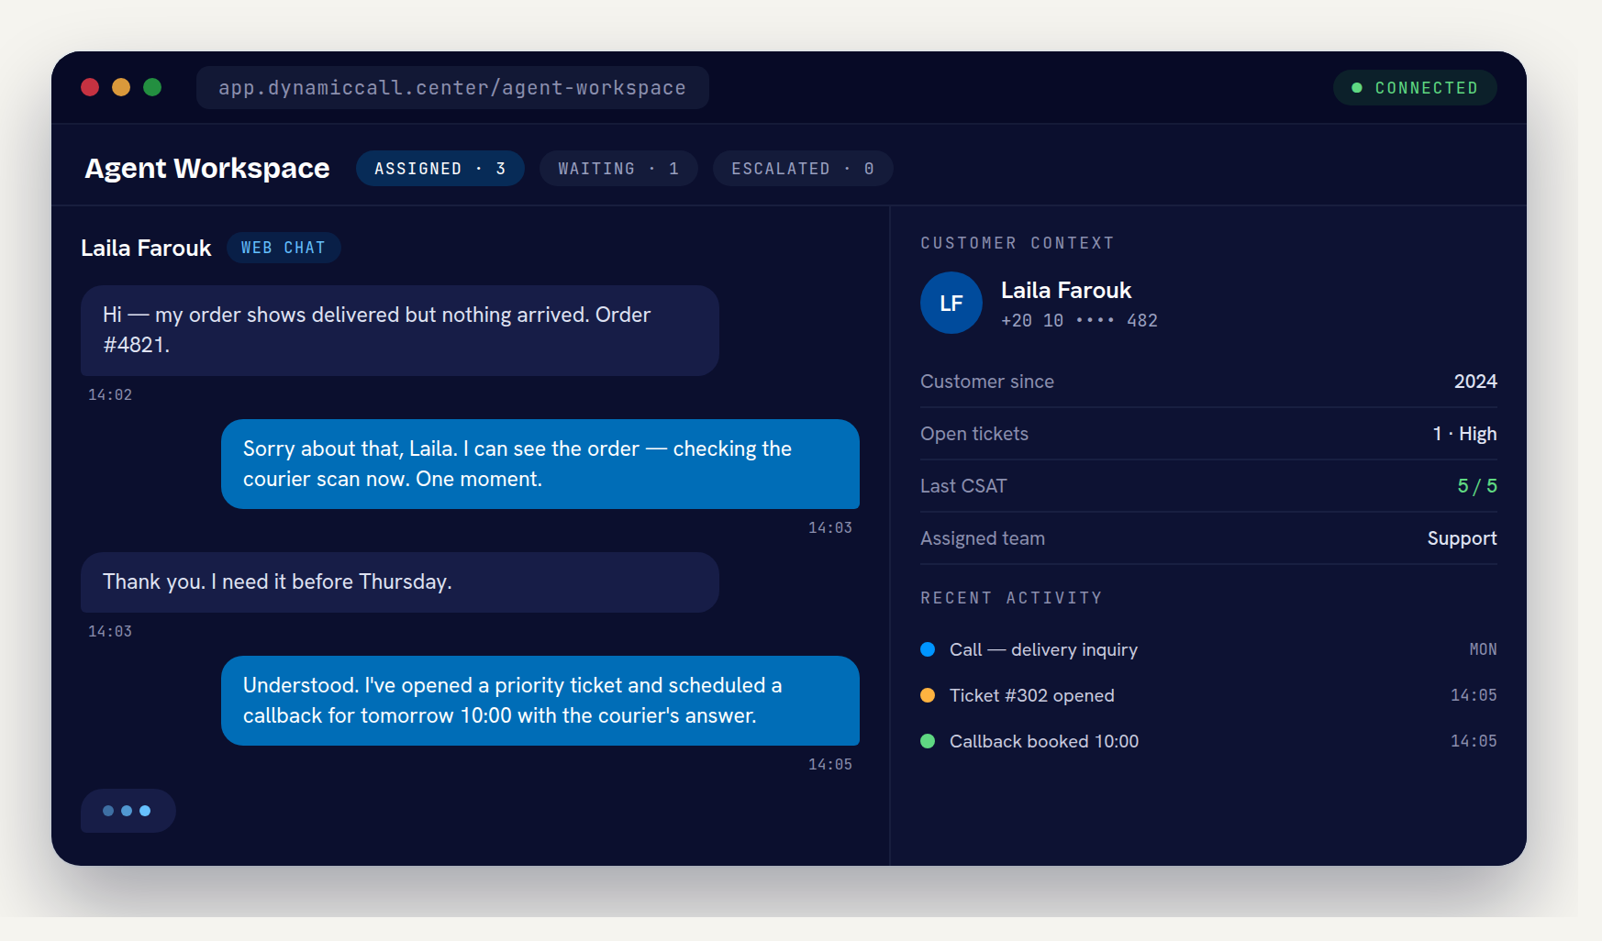Click the phone number +20 10 •••• 482
This screenshot has width=1602, height=941.
1079,321
